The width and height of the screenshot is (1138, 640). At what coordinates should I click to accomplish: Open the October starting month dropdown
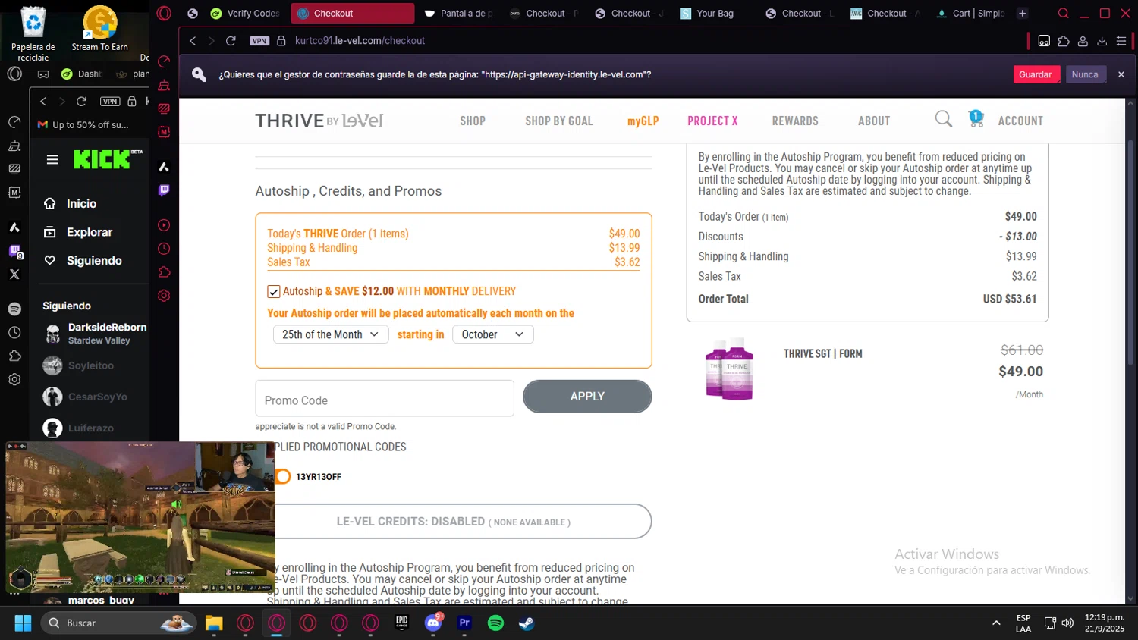(493, 334)
